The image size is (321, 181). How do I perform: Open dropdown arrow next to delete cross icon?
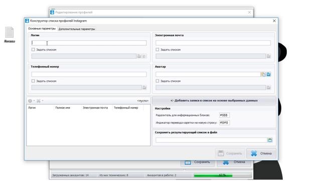click(x=42, y=101)
